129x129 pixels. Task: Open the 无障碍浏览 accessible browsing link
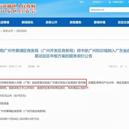[118, 2]
